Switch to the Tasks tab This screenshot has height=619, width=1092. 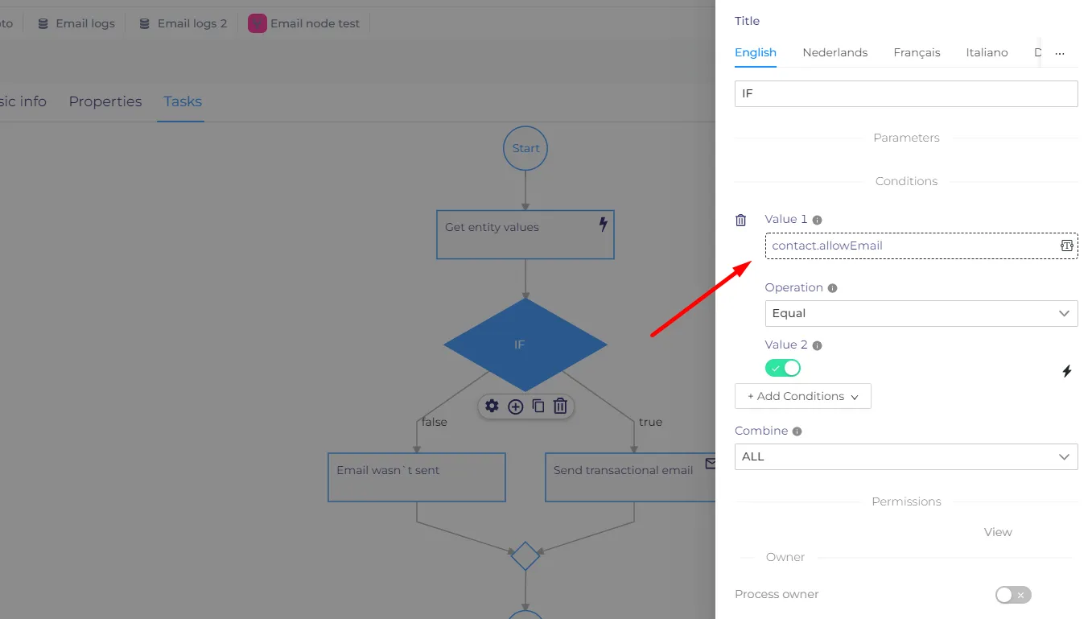[183, 101]
